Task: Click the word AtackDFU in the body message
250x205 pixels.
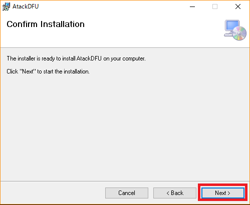Action: (x=89, y=58)
